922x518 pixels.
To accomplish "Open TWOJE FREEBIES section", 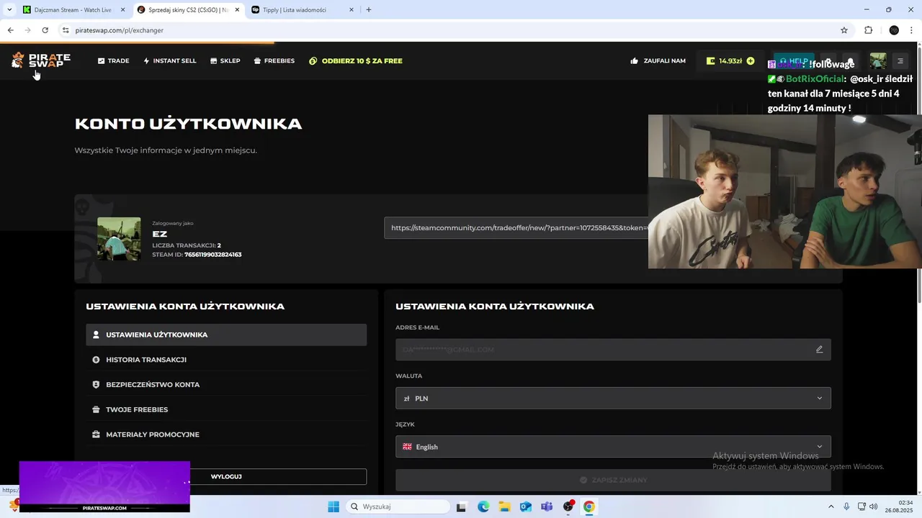I will pyautogui.click(x=226, y=409).
